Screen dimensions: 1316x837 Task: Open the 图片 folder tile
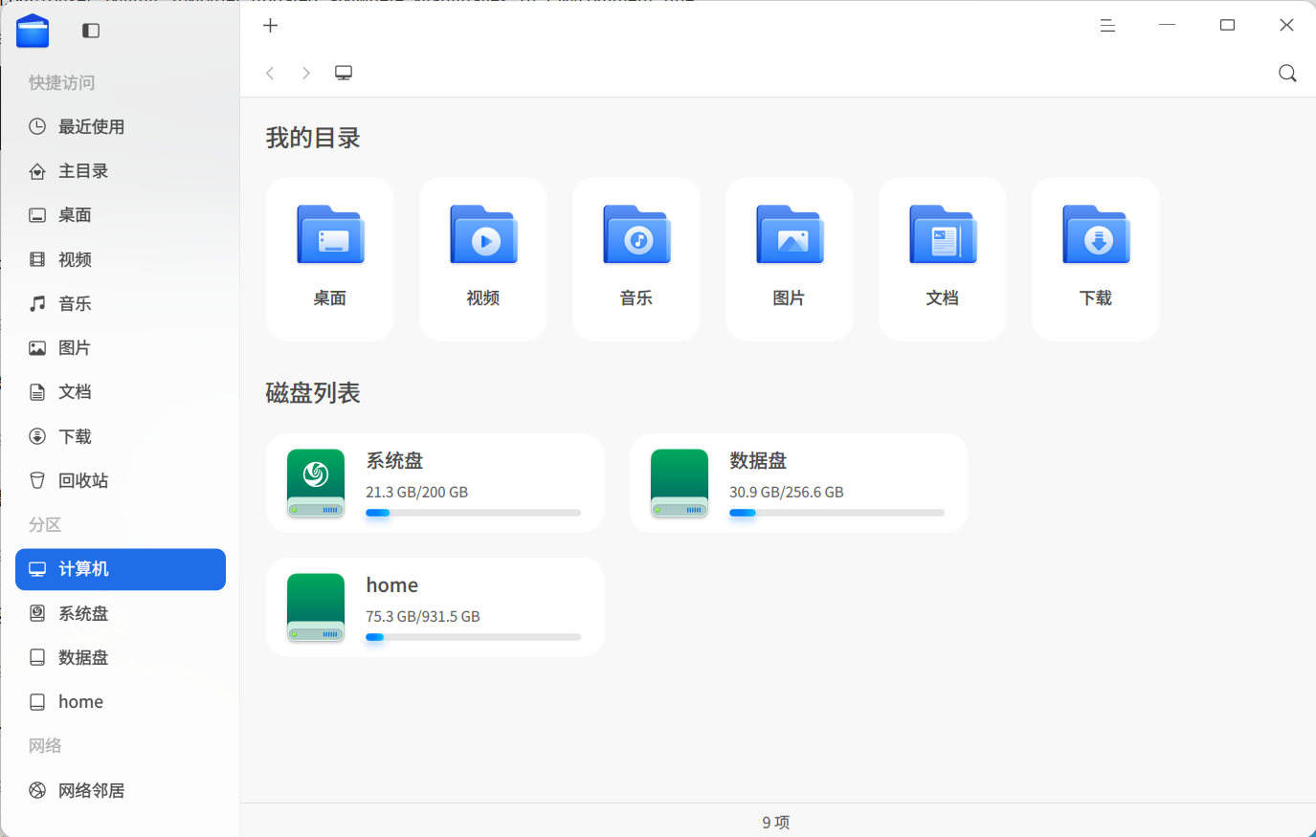(790, 258)
